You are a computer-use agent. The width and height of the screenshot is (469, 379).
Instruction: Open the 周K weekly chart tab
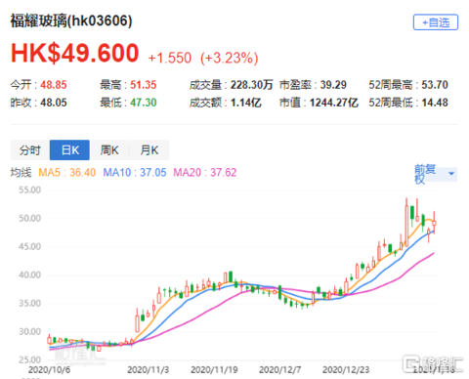(x=109, y=150)
